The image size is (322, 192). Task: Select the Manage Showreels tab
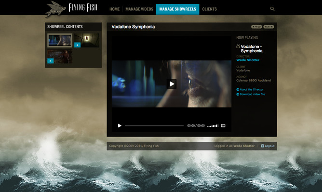178,9
